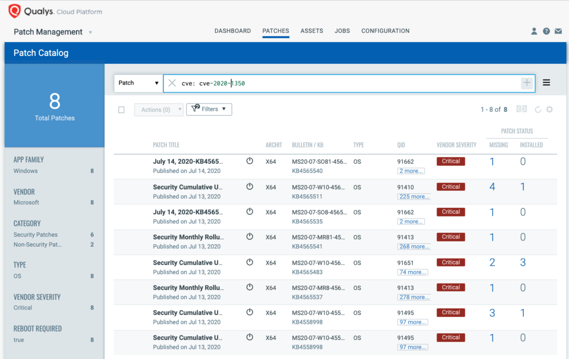Viewport: 569px width, 359px height.
Task: Open the hamburger menu beside search
Action: point(546,83)
